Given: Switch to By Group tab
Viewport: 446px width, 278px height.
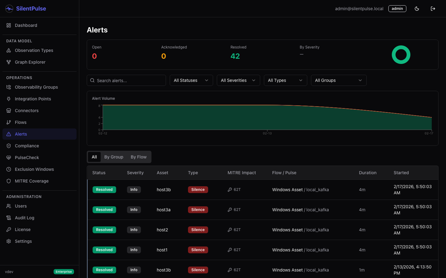Looking at the screenshot, I should [x=114, y=157].
